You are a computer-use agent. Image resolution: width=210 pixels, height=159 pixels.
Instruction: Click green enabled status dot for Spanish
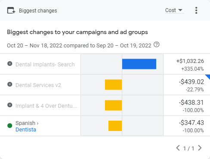10,126
